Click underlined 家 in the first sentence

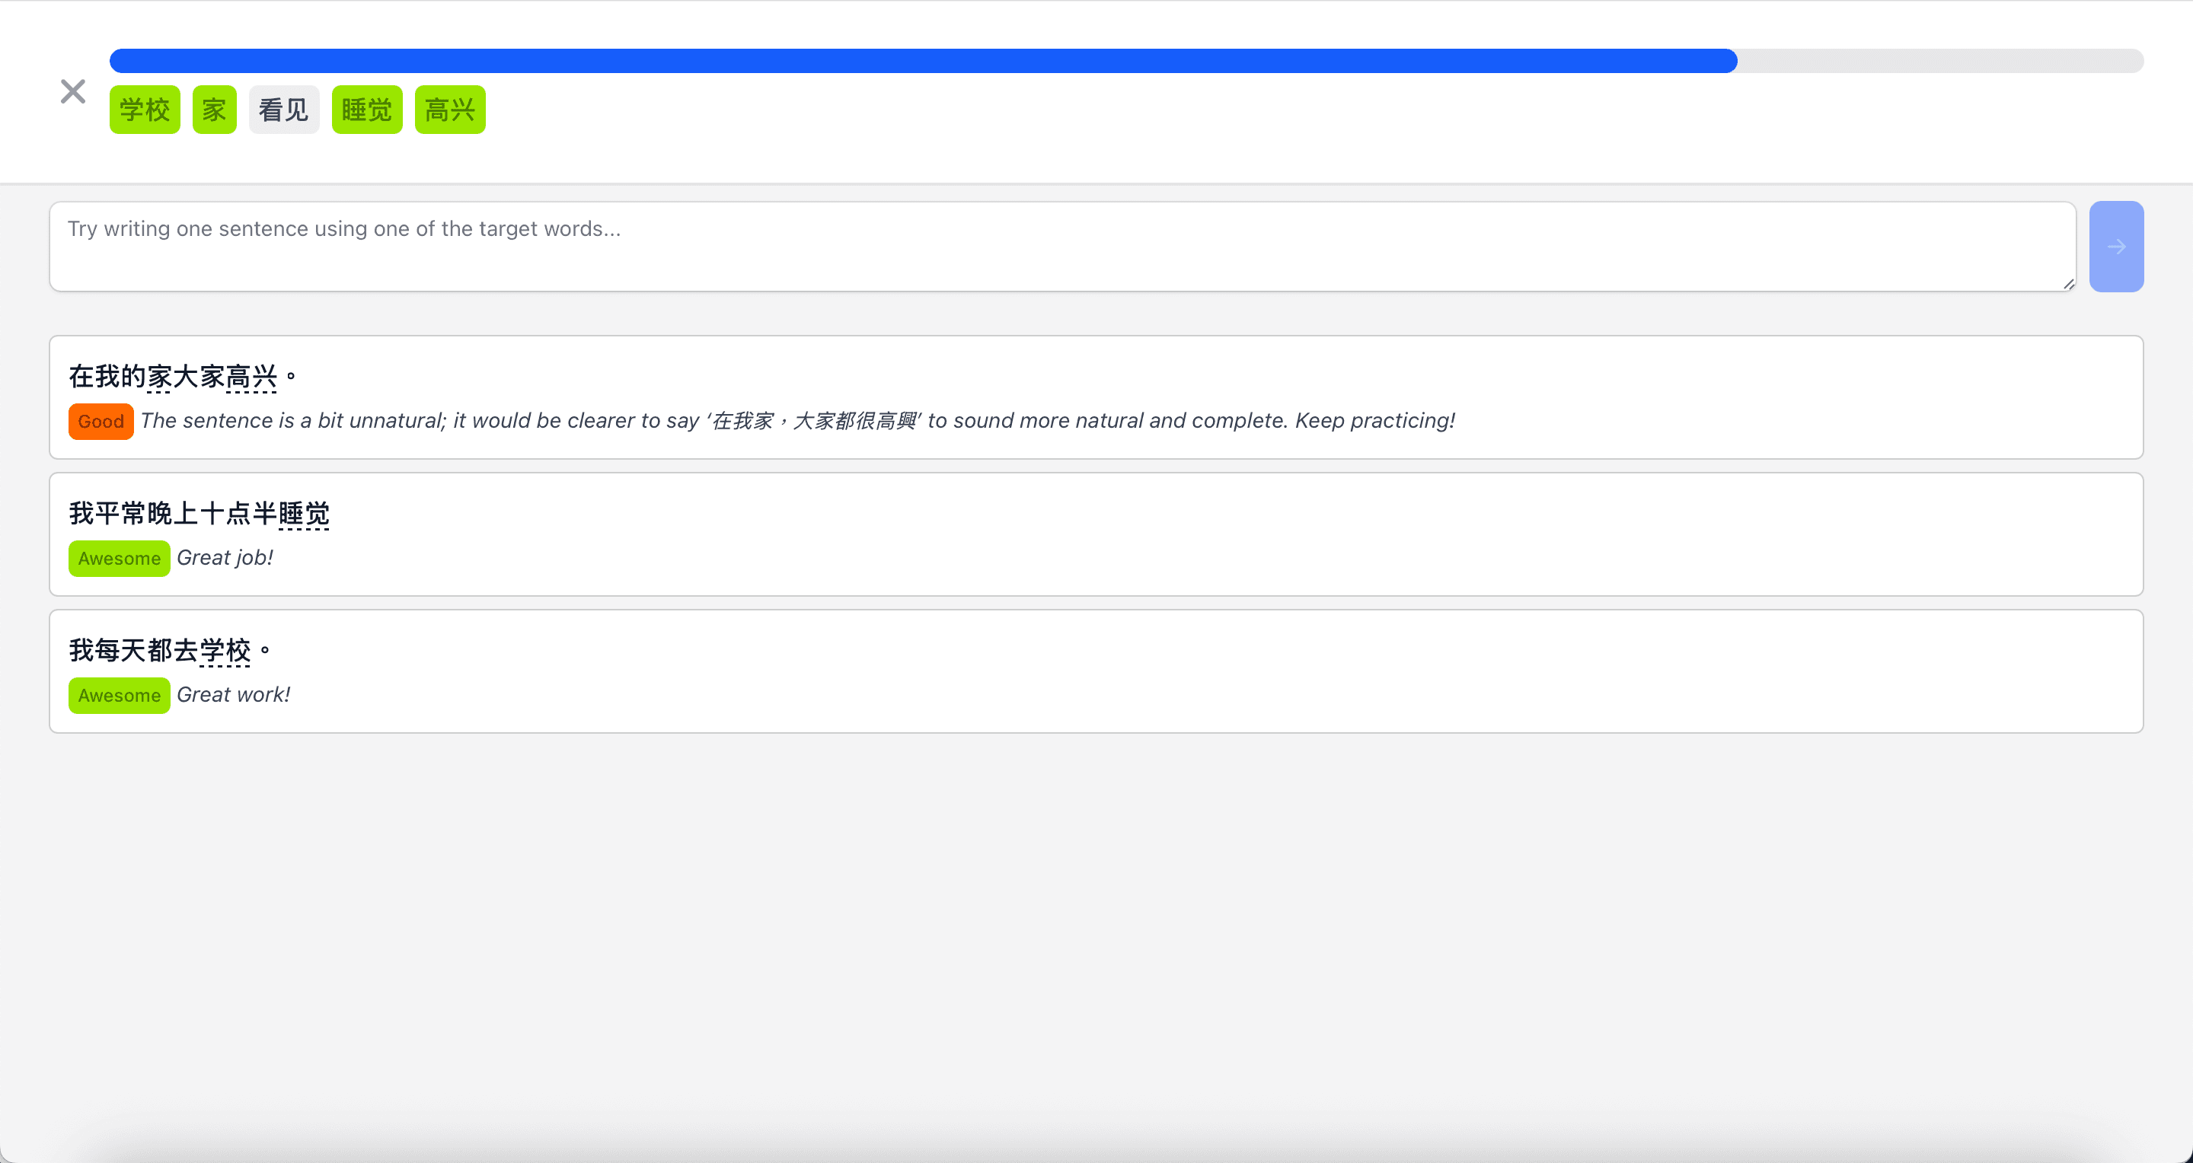159,376
